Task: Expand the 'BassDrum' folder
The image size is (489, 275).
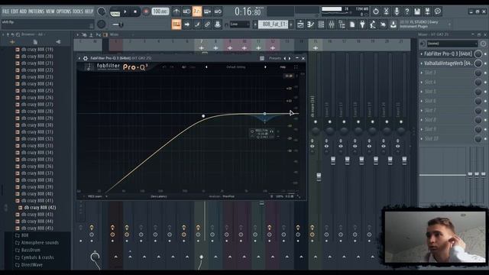Action: 31,250
